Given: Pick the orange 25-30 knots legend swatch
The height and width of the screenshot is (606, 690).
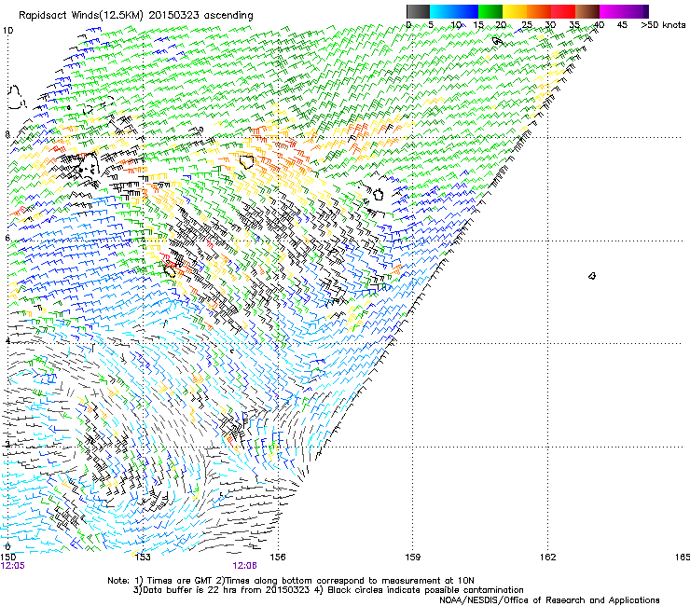Looking at the screenshot, I should click(539, 11).
